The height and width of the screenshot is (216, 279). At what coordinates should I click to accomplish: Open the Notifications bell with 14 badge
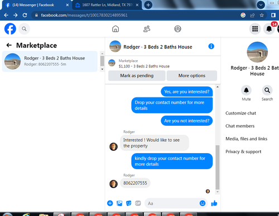[x=269, y=29]
